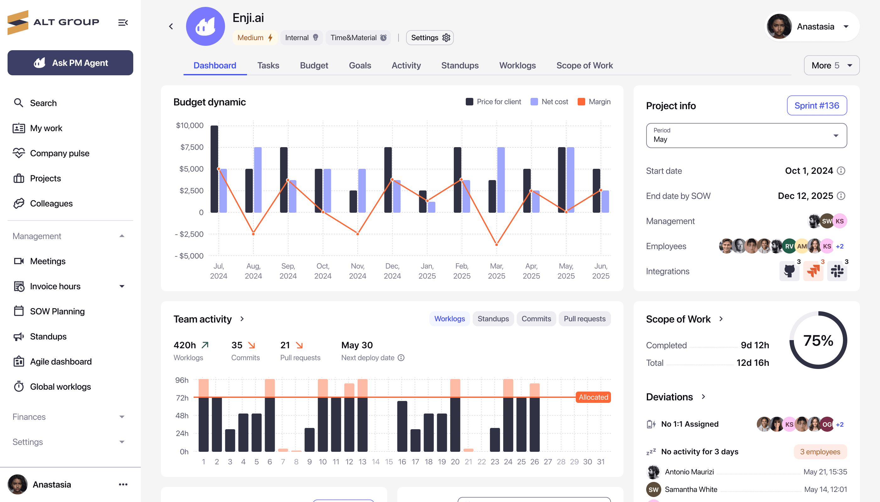Viewport: 880px width, 502px height.
Task: Click the Margin legend color swatch
Action: [x=581, y=102]
